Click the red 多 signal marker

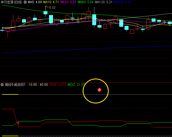click(99, 90)
